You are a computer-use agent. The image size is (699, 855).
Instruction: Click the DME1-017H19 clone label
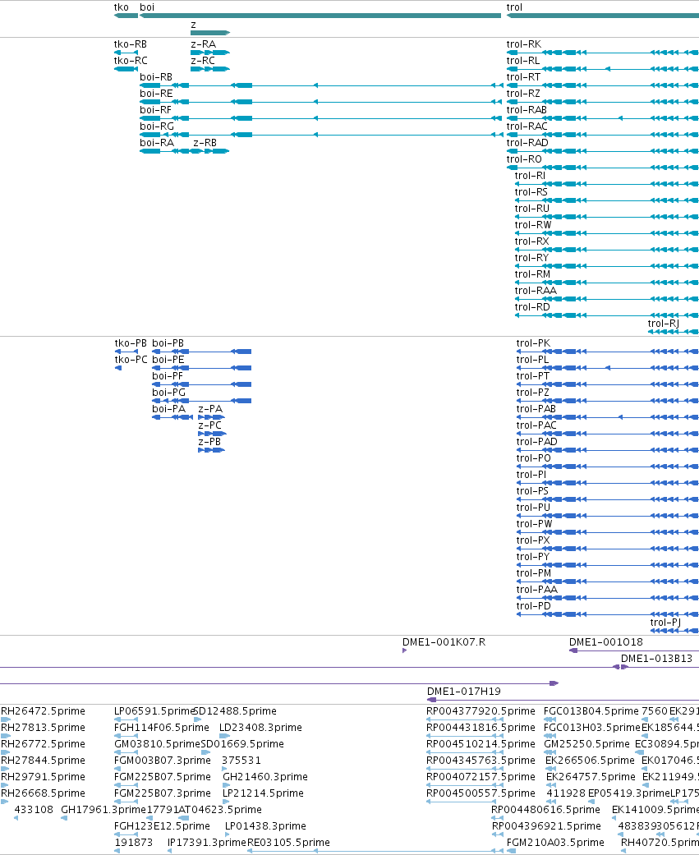pyautogui.click(x=463, y=692)
